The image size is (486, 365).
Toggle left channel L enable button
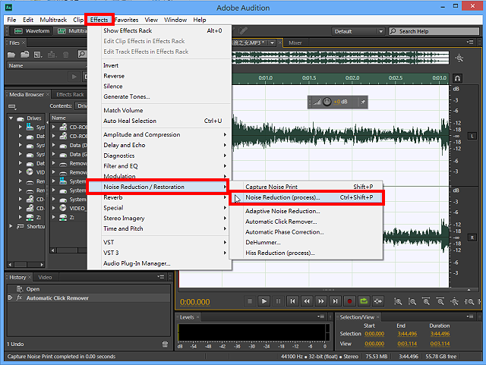click(472, 136)
